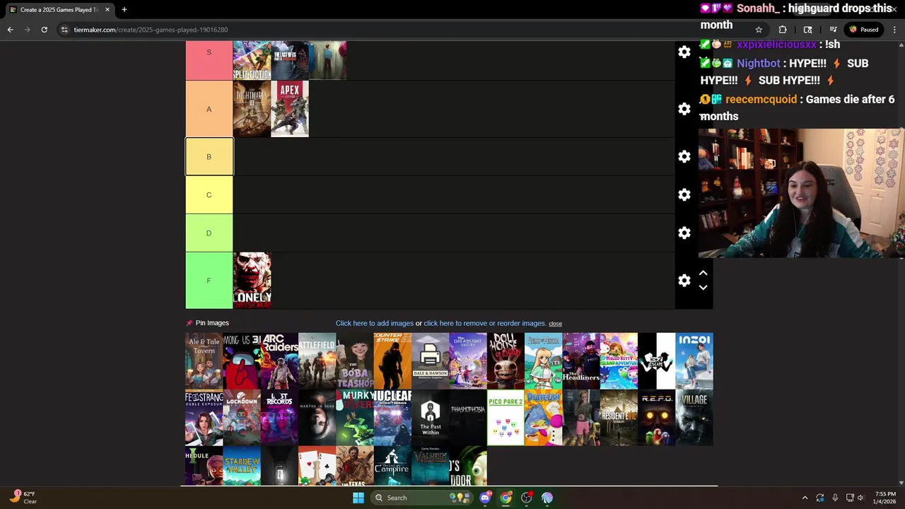
Task: Click the 'Click here to add images' link
Action: (375, 323)
